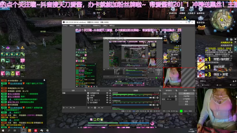This screenshot has width=237, height=133.
Task: Hide the video capture device source
Action: tap(107, 93)
